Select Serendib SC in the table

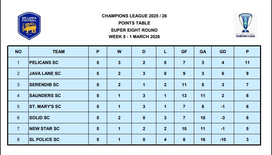click(44, 84)
